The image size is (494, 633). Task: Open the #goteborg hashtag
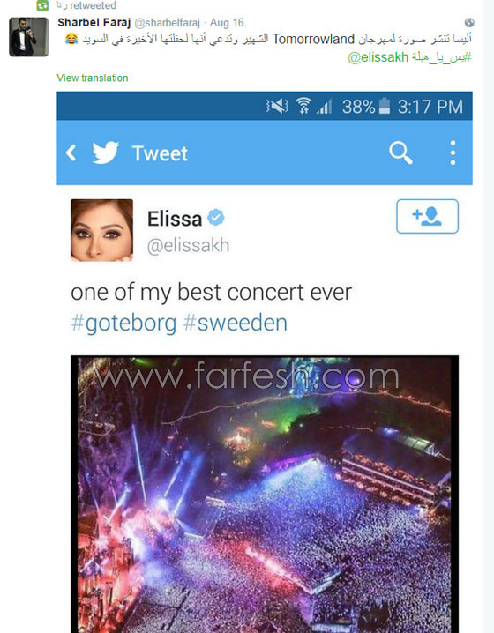123,324
